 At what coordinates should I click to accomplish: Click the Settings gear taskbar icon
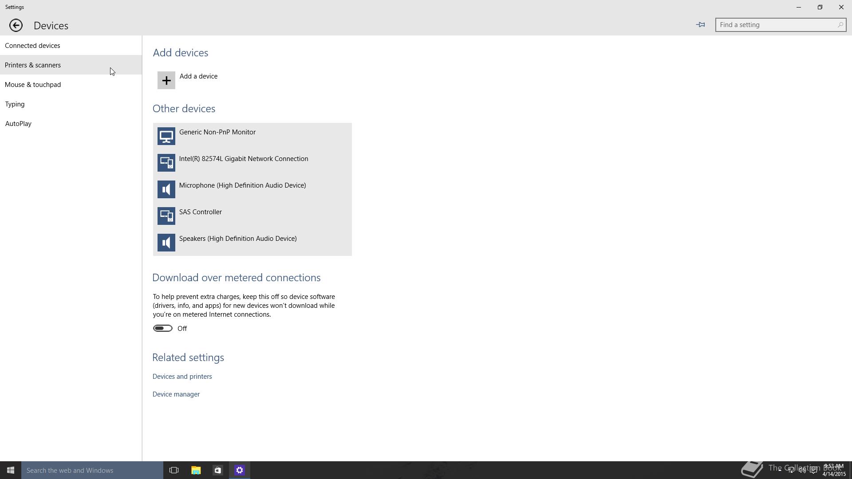pos(240,470)
